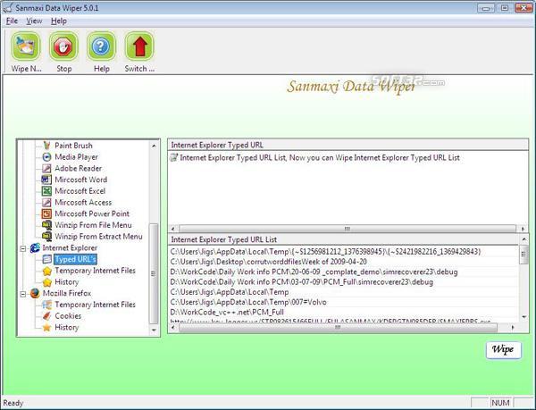Click the Firefox Temporary Internet Files icon
Screen dimensions: 536x410
point(46,305)
